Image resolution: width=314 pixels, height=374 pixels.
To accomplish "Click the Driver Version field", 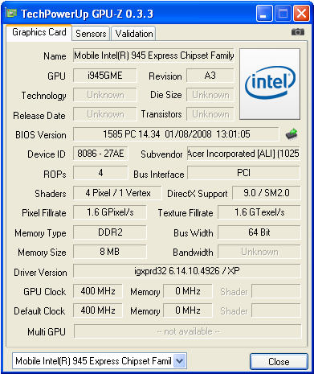I will pyautogui.click(x=187, y=271).
